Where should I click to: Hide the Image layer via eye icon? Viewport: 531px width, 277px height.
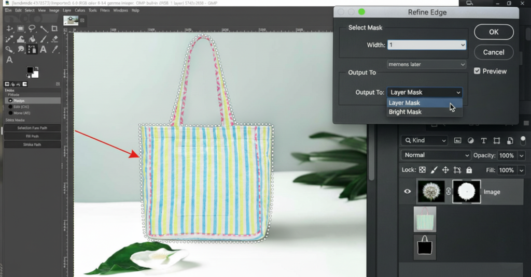(408, 192)
